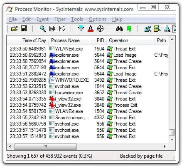This screenshot has height=166, width=182.
Task: Click the Operation column header
Action: [x=130, y=40]
